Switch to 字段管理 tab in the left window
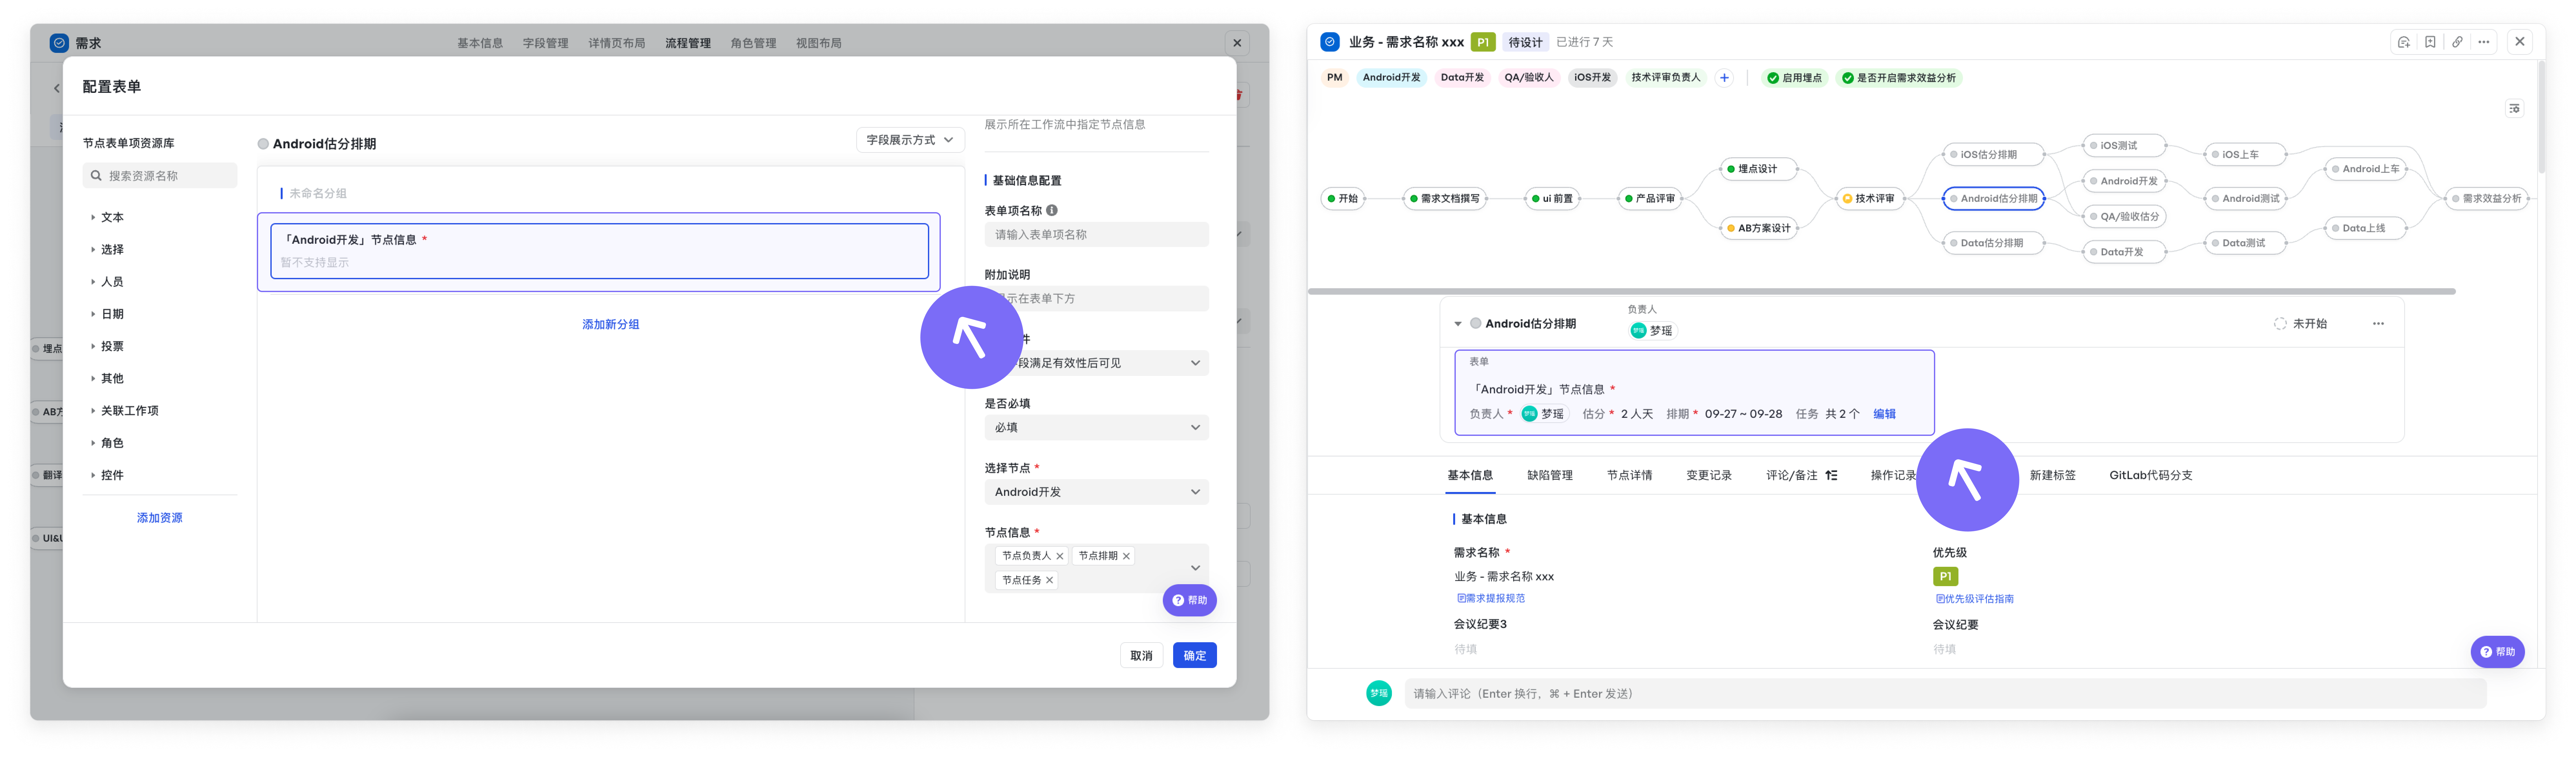Screen dimensions: 2576x757 545,43
